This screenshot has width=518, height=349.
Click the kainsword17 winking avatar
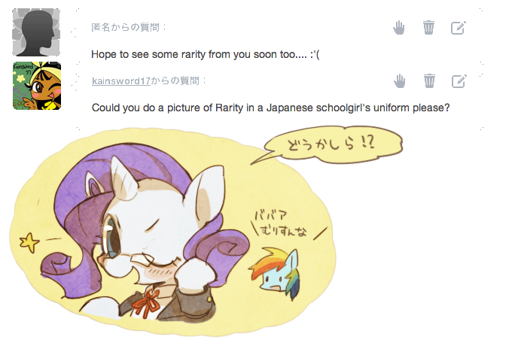pyautogui.click(x=37, y=86)
